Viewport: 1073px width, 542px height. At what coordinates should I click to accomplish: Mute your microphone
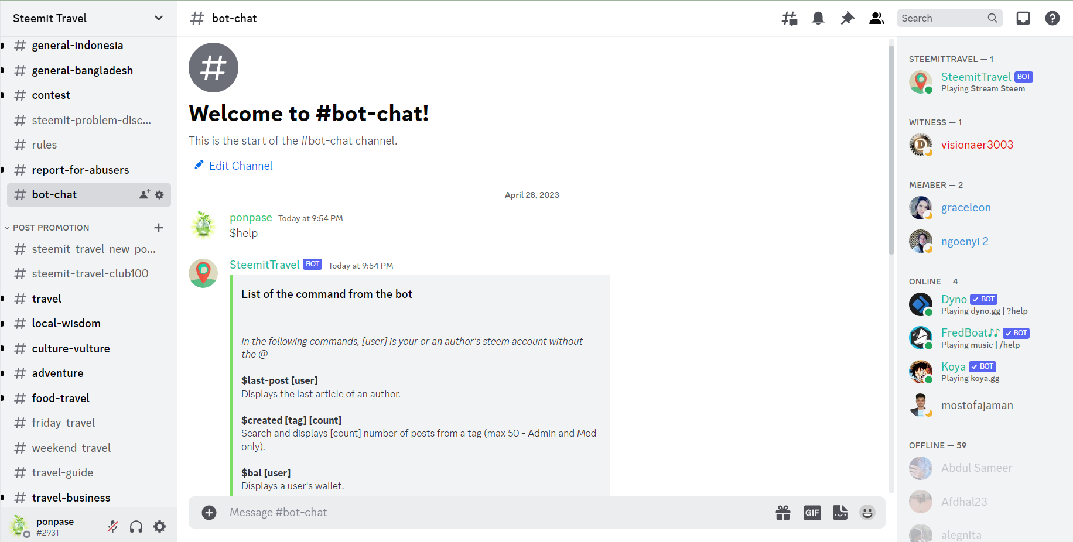tap(112, 526)
